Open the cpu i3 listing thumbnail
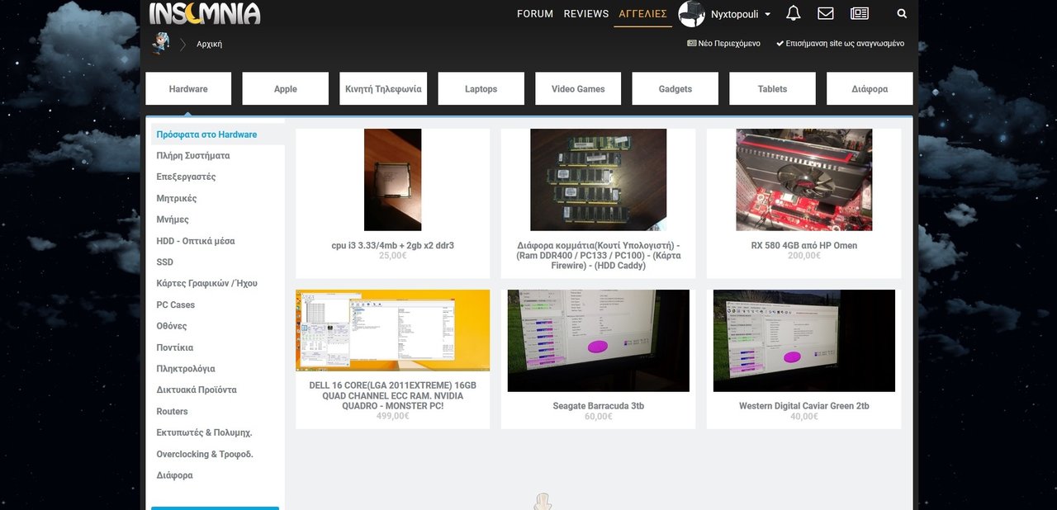The height and width of the screenshot is (510, 1057). point(392,180)
